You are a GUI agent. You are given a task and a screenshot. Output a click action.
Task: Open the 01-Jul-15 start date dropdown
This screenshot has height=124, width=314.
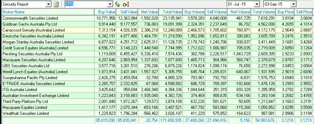(x=257, y=4)
